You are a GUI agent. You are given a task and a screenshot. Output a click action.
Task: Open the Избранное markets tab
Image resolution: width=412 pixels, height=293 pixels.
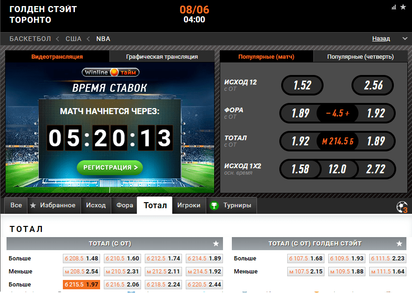click(x=54, y=205)
